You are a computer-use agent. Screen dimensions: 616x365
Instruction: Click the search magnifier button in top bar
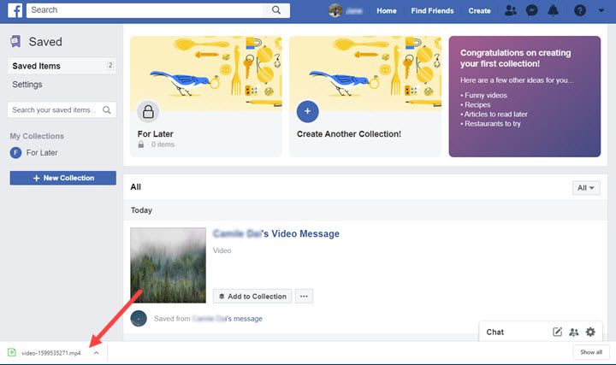click(x=276, y=10)
